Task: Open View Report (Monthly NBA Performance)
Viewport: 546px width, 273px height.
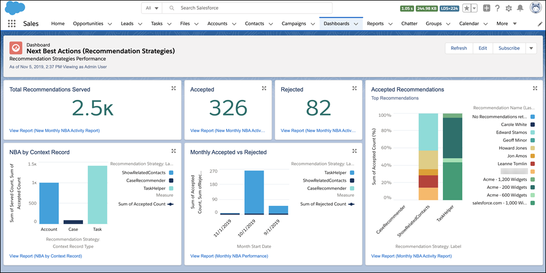Action: [x=229, y=256]
